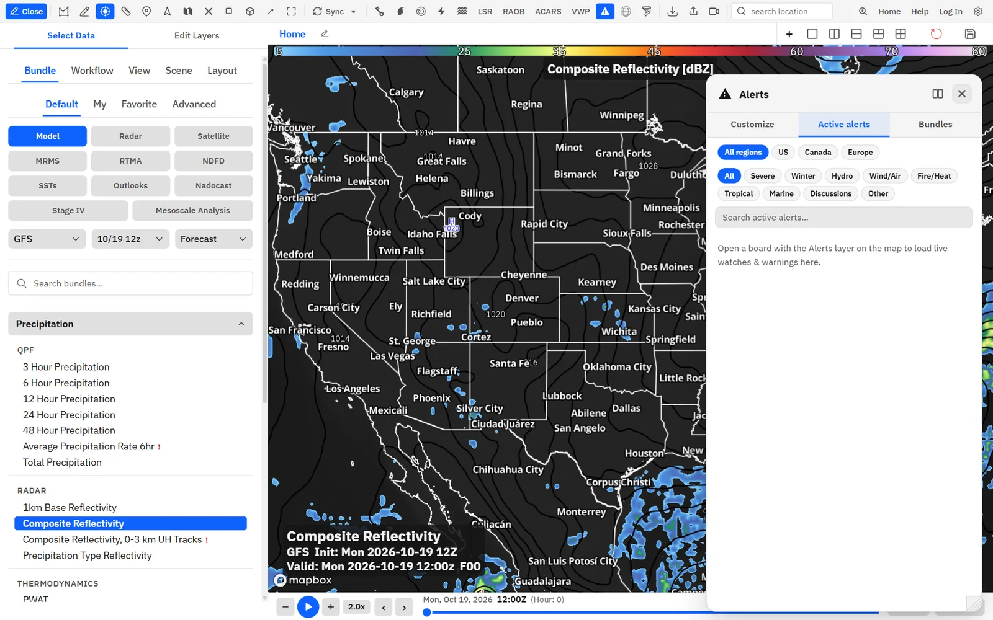Image resolution: width=993 pixels, height=620 pixels.
Task: Open the 10/19 12z run dropdown
Action: pos(130,239)
